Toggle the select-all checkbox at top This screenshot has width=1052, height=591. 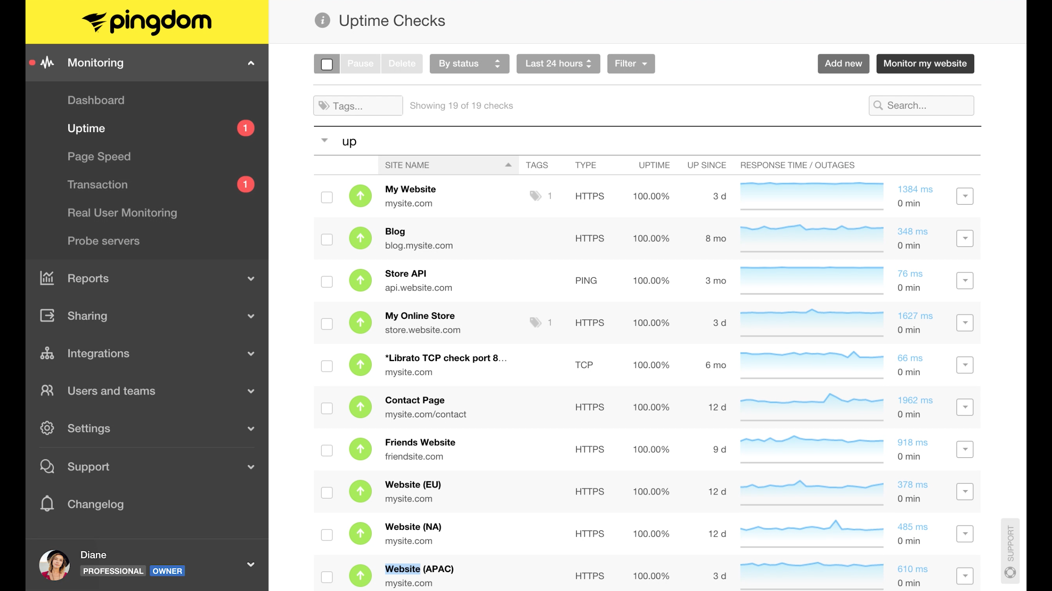[326, 64]
